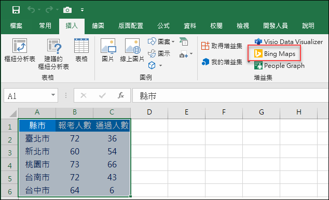Click the camera icon in quick access toolbar
Image resolution: width=329 pixels, height=200 pixels.
[67, 10]
